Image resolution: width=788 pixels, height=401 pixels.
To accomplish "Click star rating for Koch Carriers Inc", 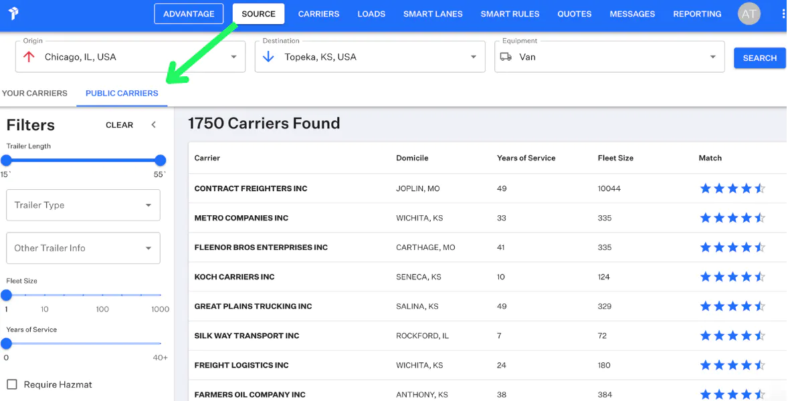I will tap(732, 277).
